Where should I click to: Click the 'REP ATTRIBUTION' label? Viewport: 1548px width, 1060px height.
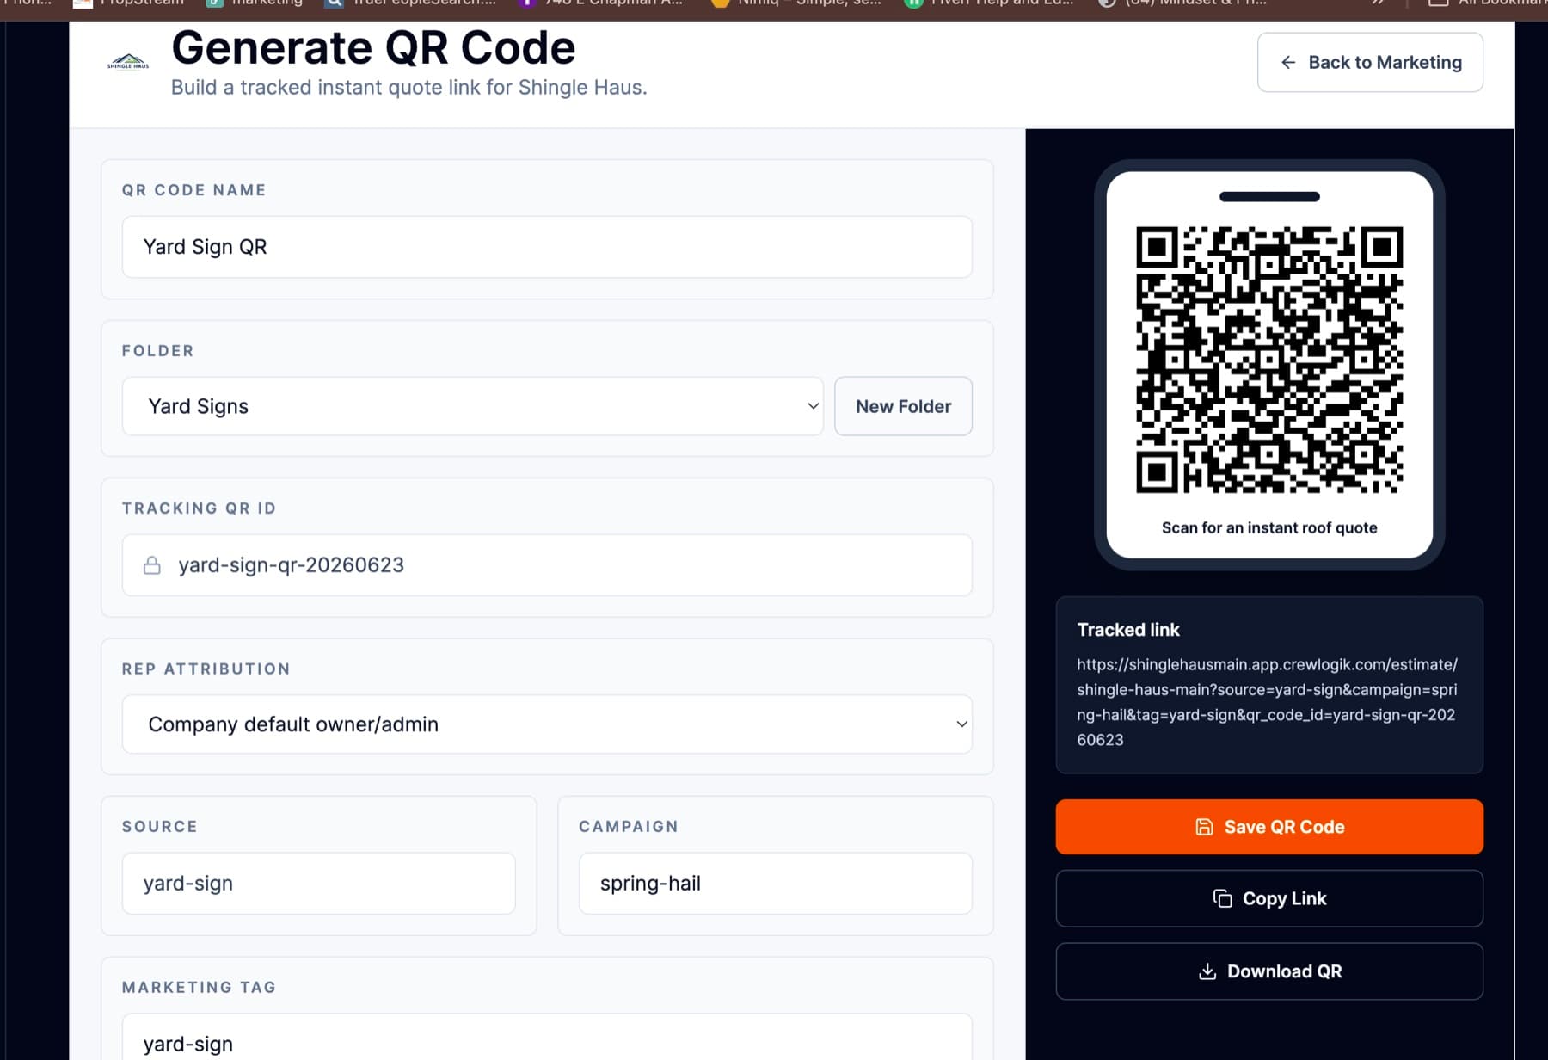(x=206, y=669)
